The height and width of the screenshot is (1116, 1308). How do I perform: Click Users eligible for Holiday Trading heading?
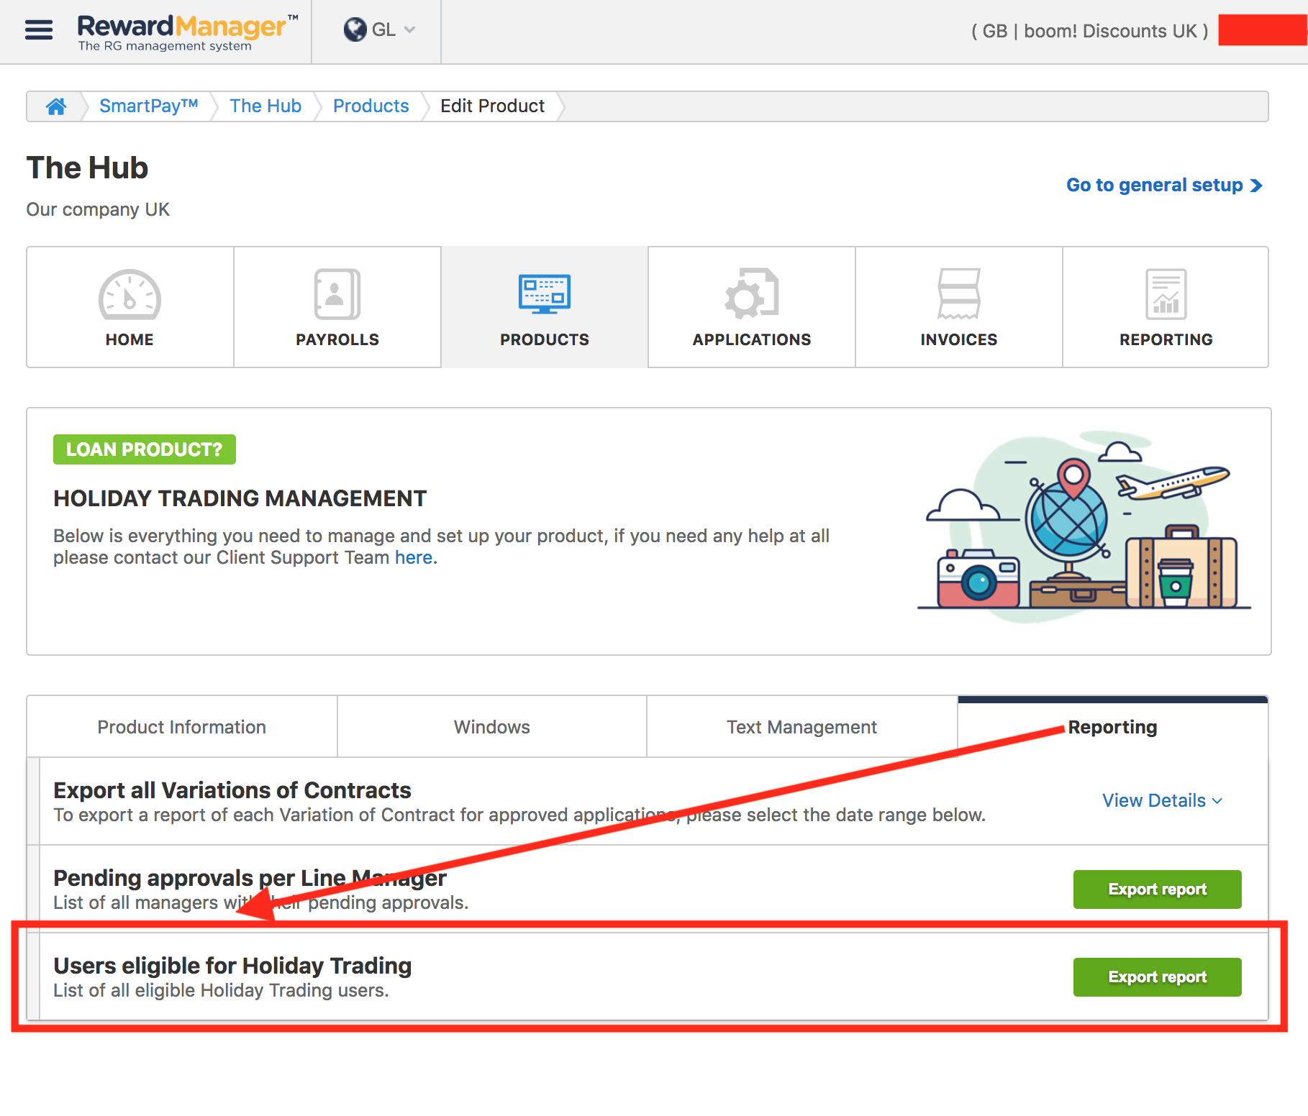tap(232, 966)
